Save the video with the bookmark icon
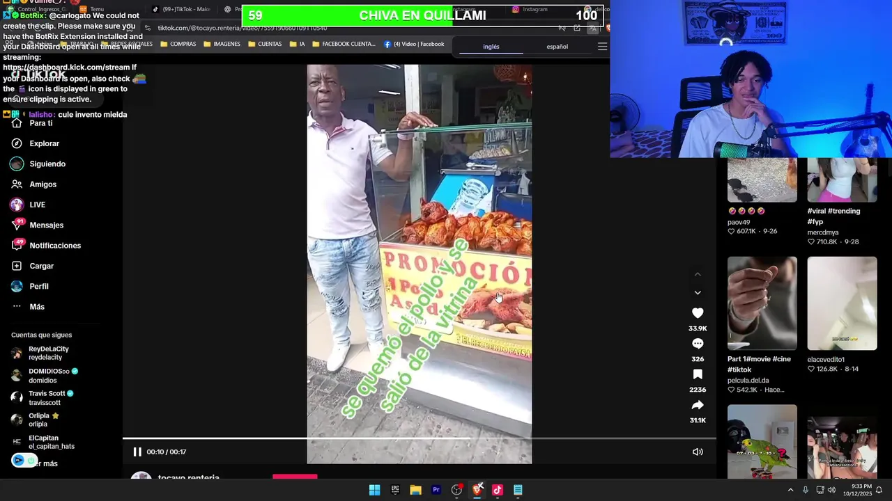 pyautogui.click(x=698, y=374)
